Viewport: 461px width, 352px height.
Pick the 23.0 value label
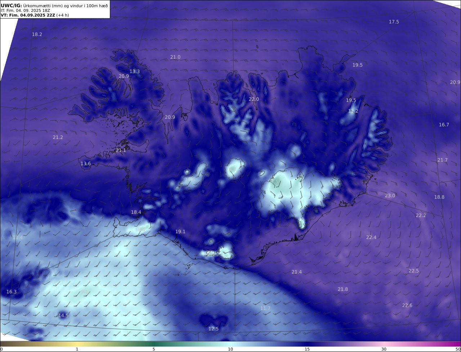[x=390, y=196]
